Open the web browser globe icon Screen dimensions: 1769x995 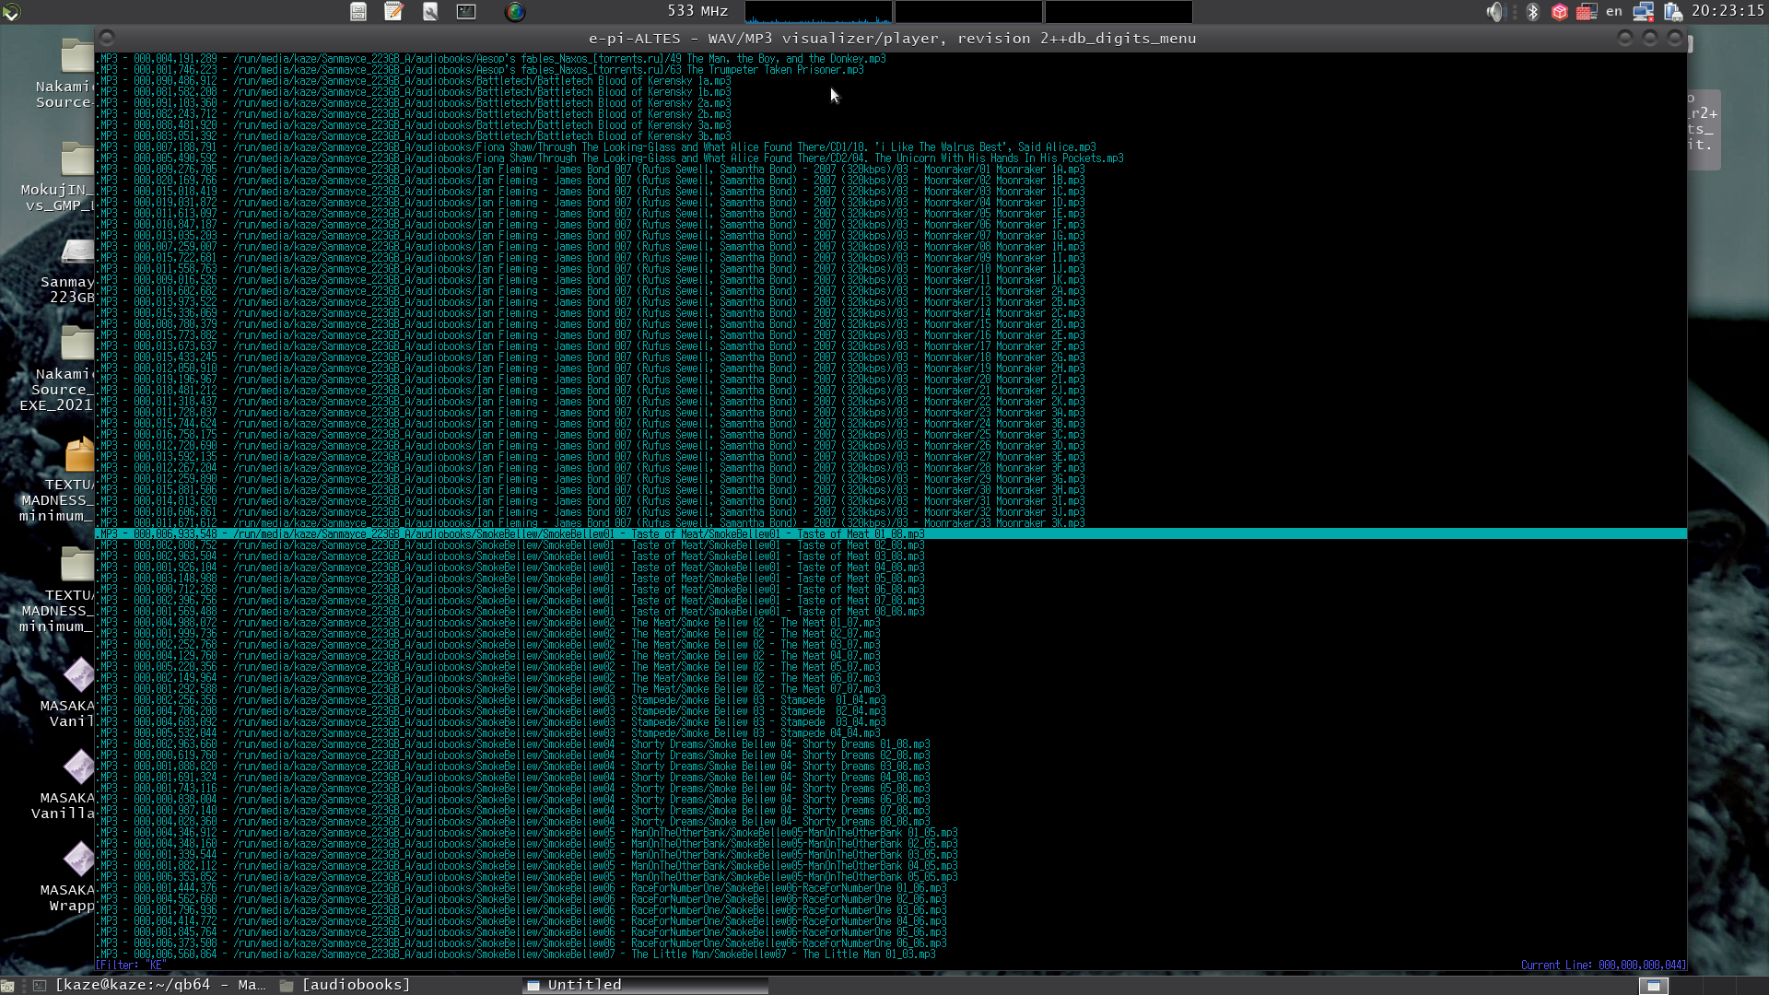(x=515, y=11)
